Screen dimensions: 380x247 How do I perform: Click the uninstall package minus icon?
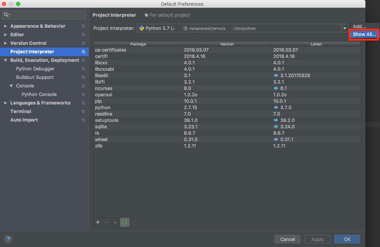point(107,222)
